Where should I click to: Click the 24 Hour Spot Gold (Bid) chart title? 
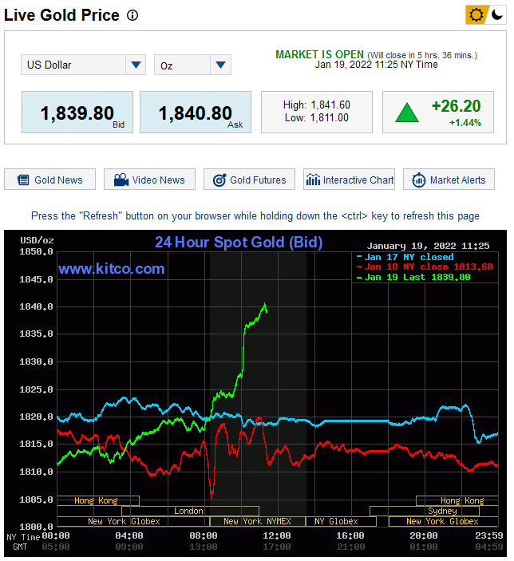[239, 243]
